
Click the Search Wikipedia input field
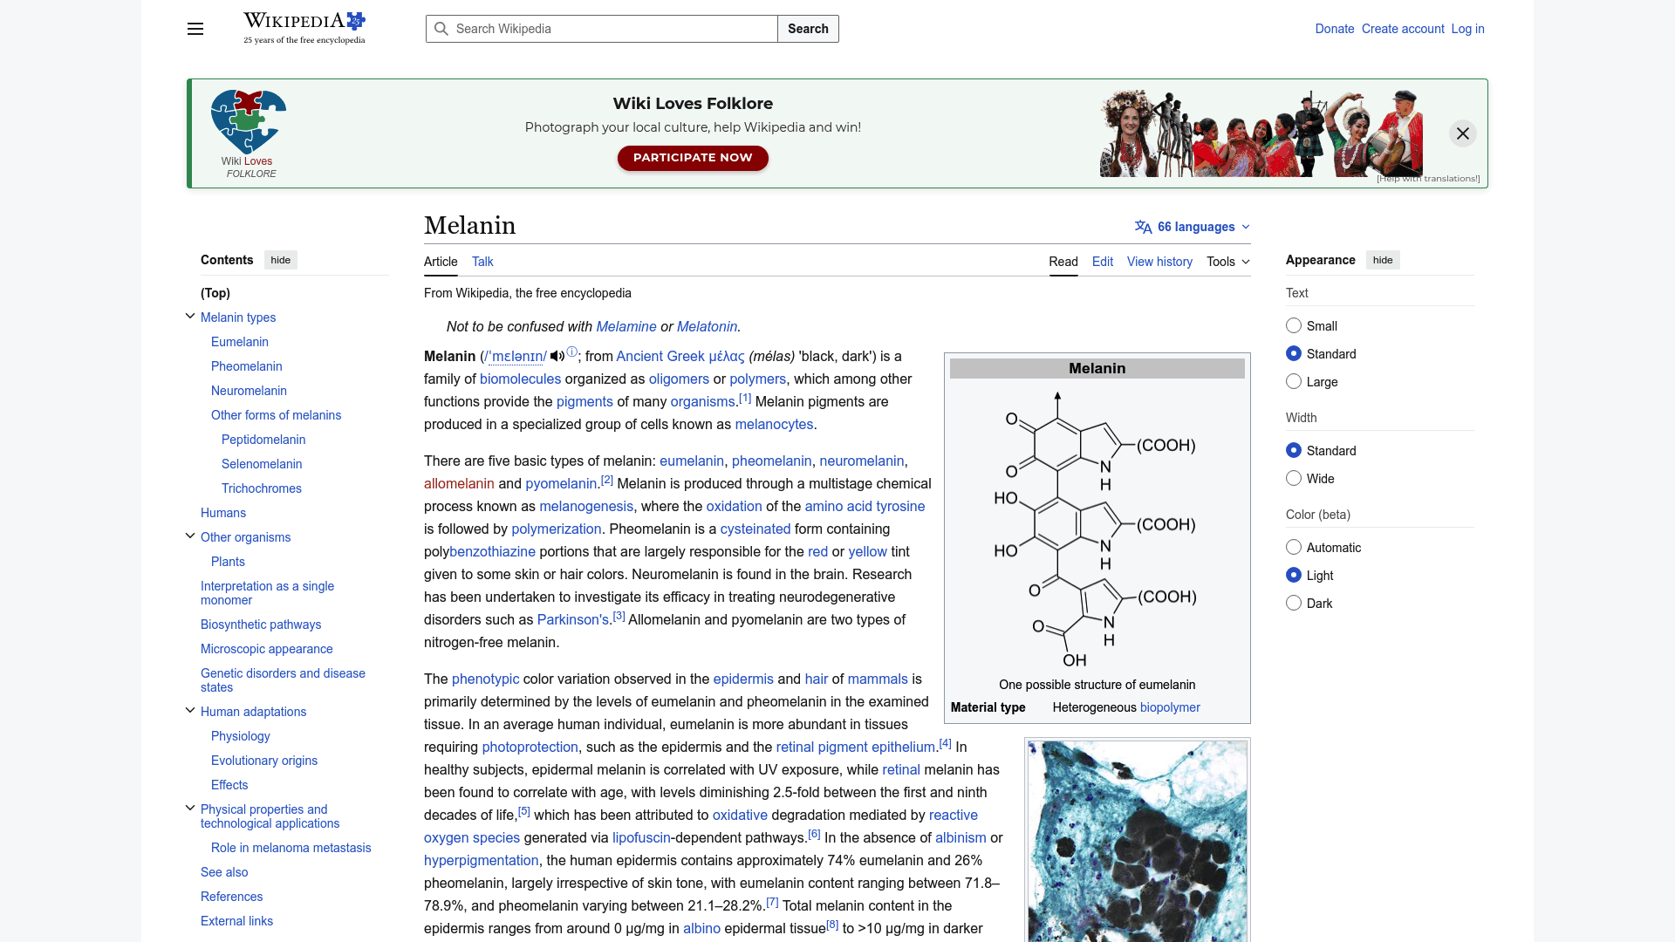point(602,29)
